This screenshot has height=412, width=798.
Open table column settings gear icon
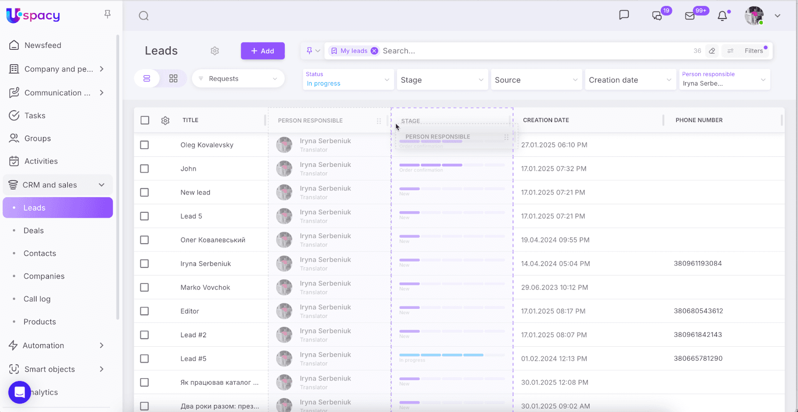166,121
